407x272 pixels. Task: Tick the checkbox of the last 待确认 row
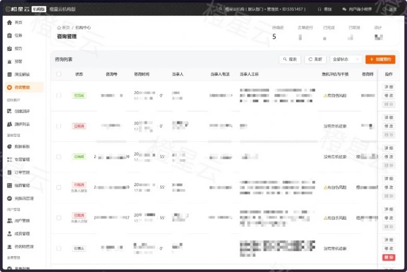tap(59, 249)
